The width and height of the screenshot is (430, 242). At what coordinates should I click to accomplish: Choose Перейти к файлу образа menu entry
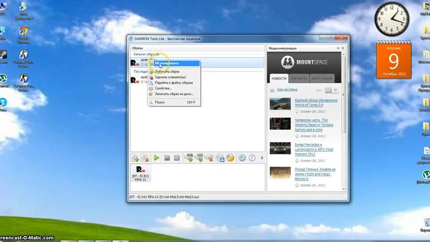tap(174, 83)
